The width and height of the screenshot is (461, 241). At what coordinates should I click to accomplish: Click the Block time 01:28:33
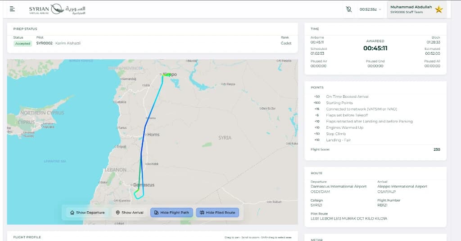(434, 42)
